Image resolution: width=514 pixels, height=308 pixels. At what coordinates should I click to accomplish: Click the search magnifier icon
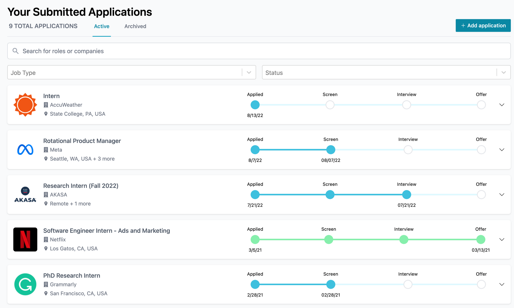coord(15,51)
